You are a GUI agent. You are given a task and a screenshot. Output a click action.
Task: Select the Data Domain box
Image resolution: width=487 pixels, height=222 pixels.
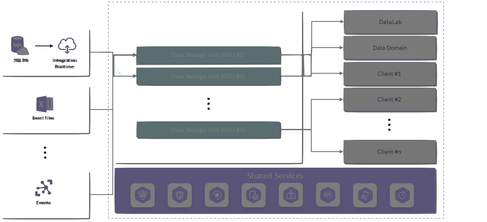(x=390, y=48)
